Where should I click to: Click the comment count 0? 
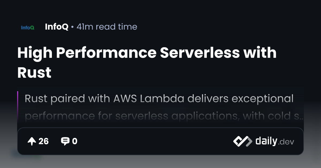[75, 141]
